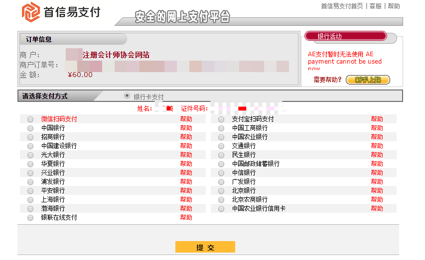Open 帮助 link for 中国建设银行

[186, 146]
